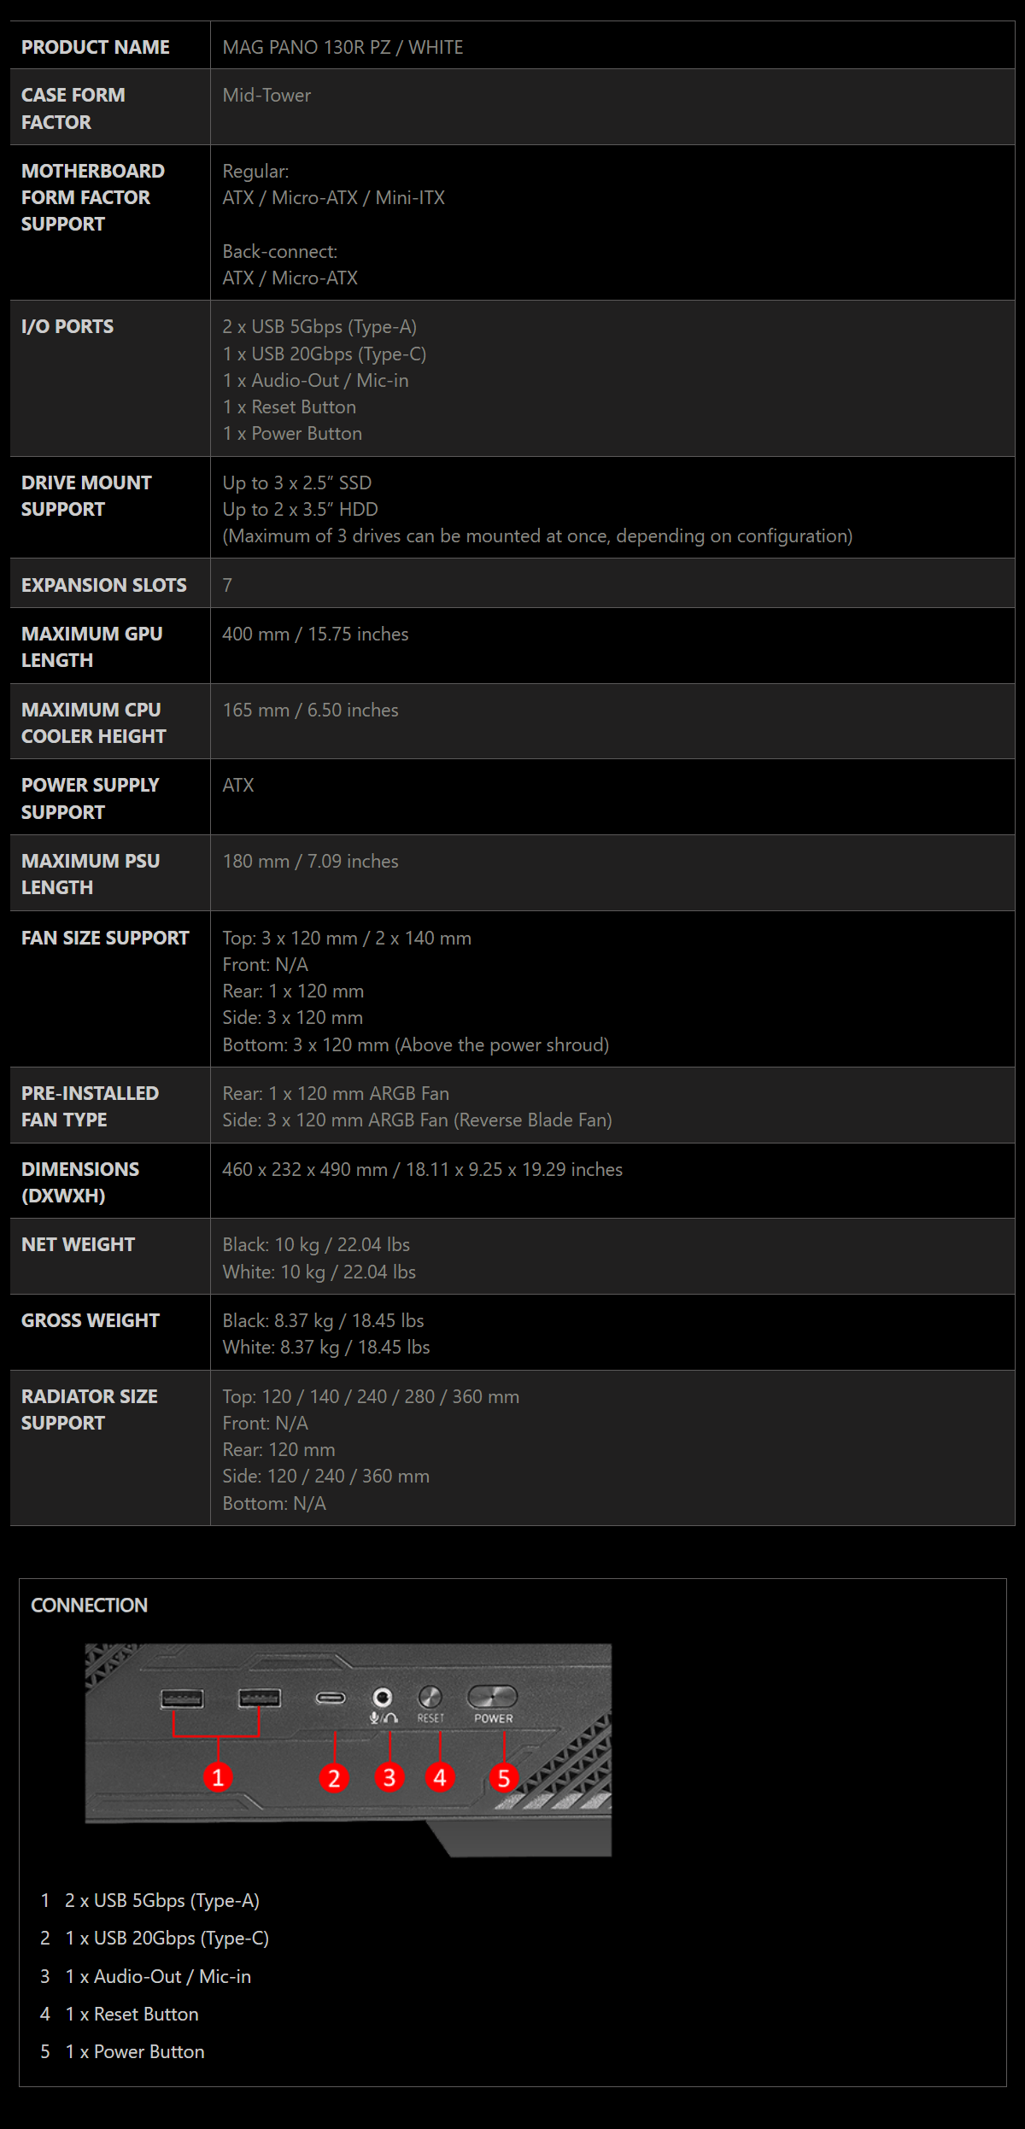Viewport: 1025px width, 2129px height.
Task: Click the RESET button in the case diagram
Action: coord(430,1697)
